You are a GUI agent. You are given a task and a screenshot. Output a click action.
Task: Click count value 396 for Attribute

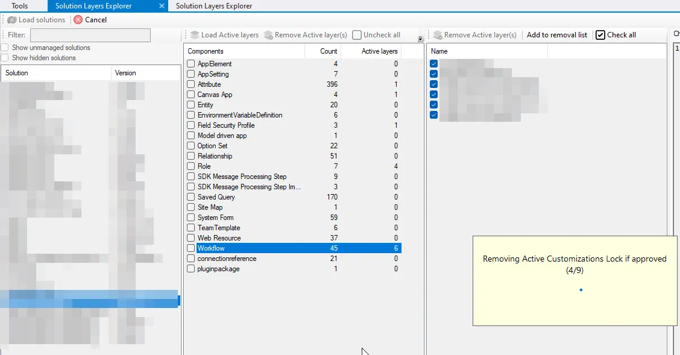(x=332, y=84)
